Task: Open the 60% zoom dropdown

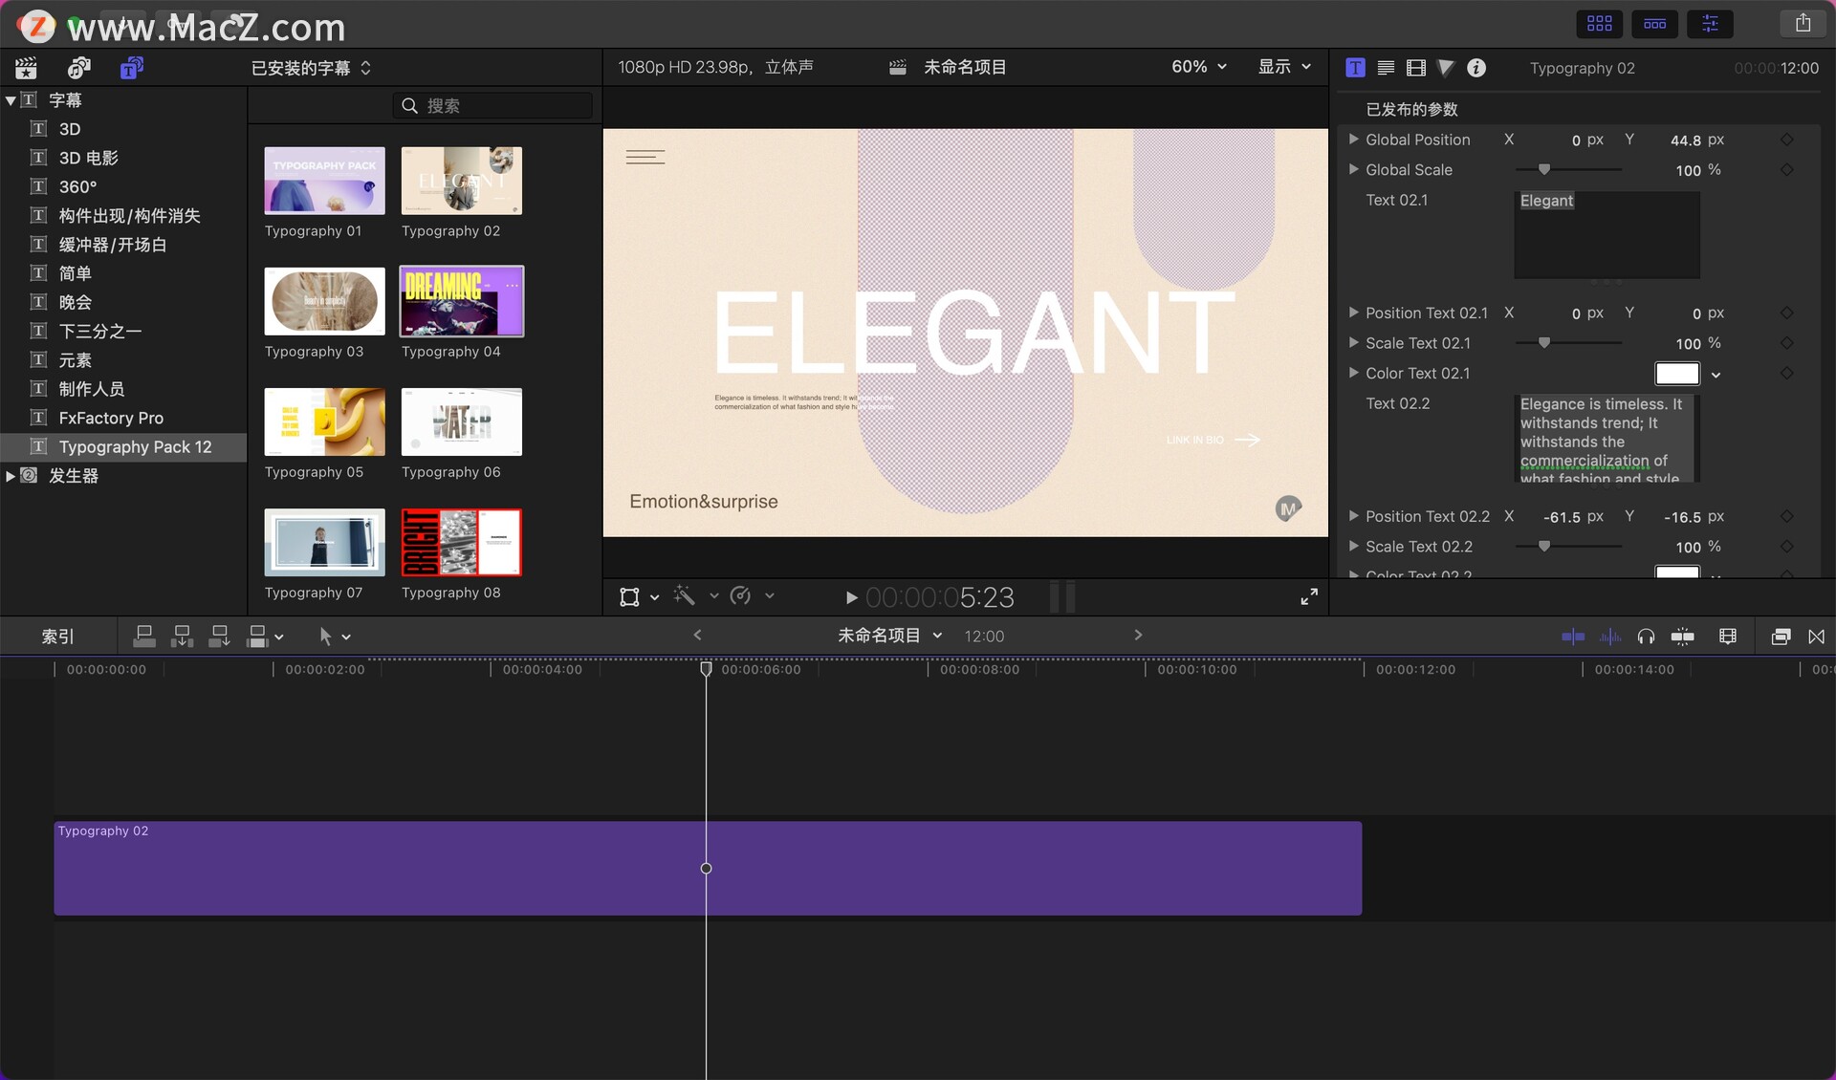Action: [x=1198, y=67]
